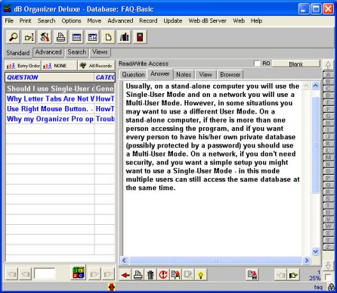Viewport: 337px width, 293px height.
Task: Click the answer text vertical scrollbar thumb
Action: pyautogui.click(x=315, y=145)
